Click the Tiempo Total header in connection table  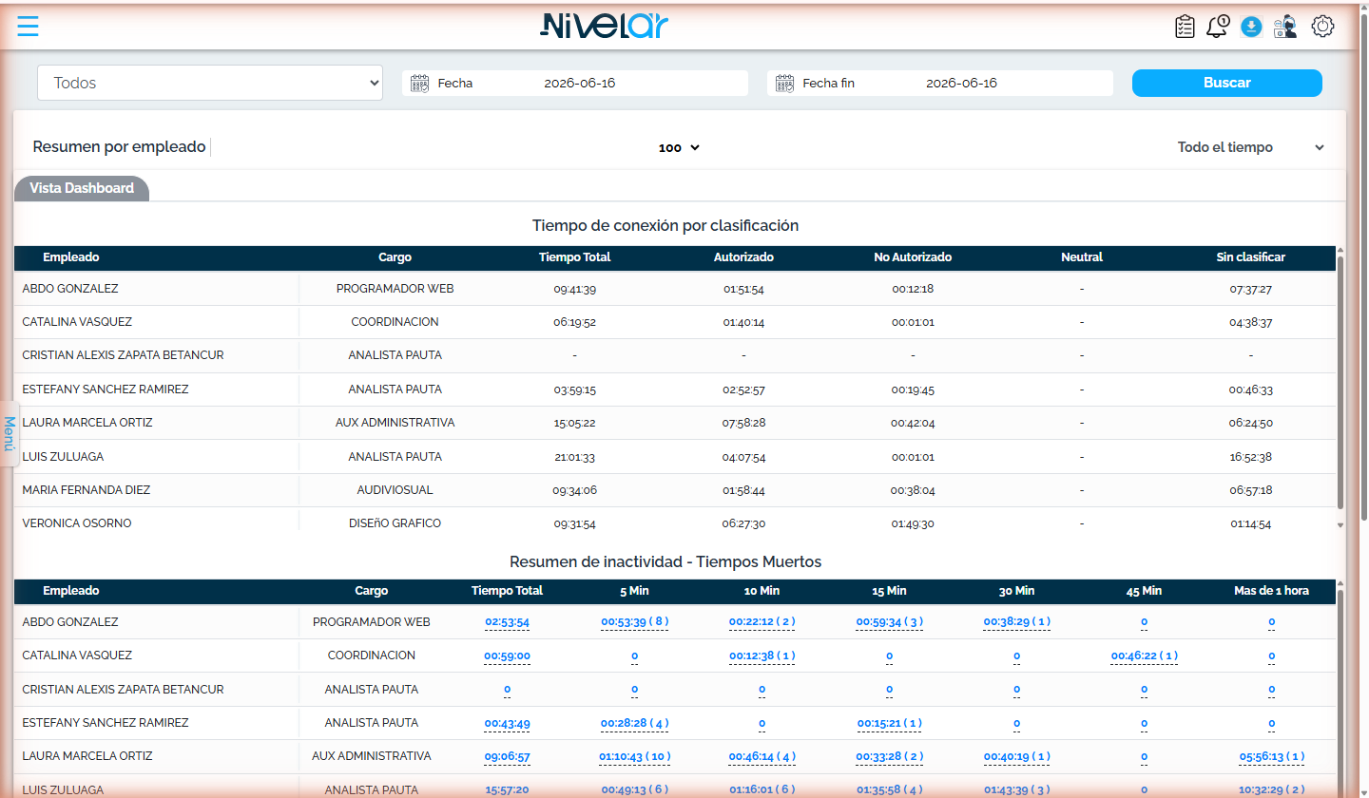point(574,257)
